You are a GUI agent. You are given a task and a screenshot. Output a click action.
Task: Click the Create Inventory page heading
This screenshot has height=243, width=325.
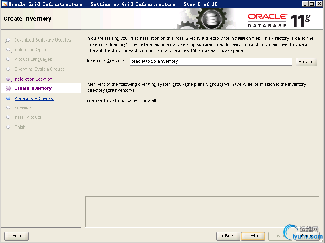tap(27, 19)
